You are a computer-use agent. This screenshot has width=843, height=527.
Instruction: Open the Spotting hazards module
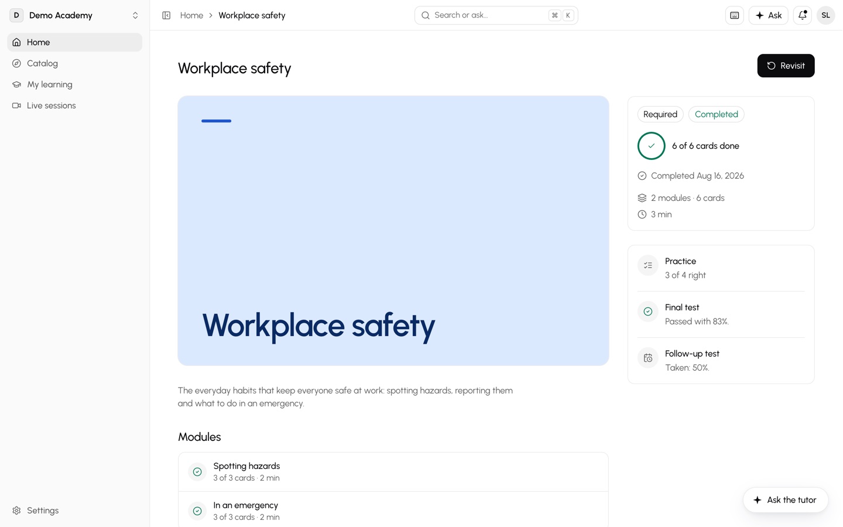tap(393, 472)
